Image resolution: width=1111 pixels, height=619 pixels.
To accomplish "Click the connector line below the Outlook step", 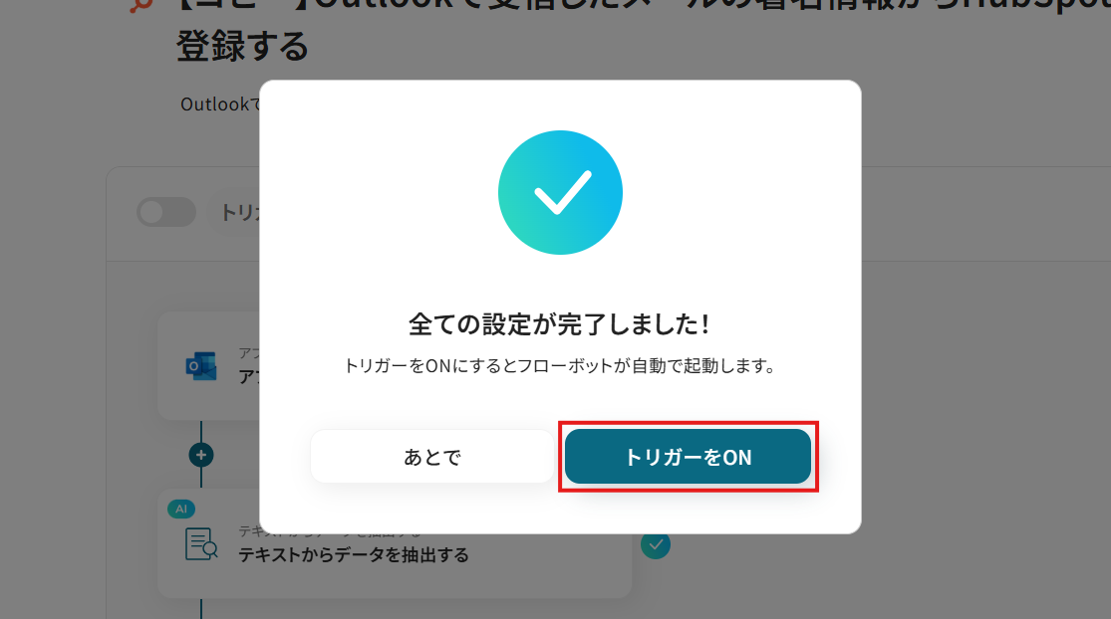I will [201, 431].
